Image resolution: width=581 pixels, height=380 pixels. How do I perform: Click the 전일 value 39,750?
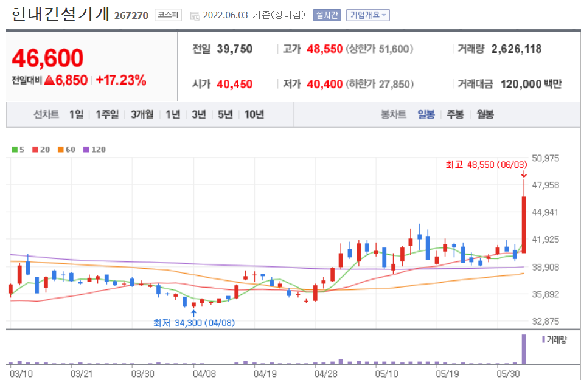click(235, 49)
